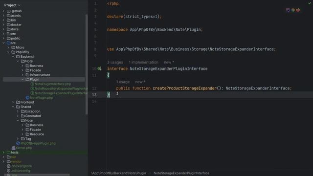
Task: Click the namespace declaration on line 5
Action: tap(155, 29)
